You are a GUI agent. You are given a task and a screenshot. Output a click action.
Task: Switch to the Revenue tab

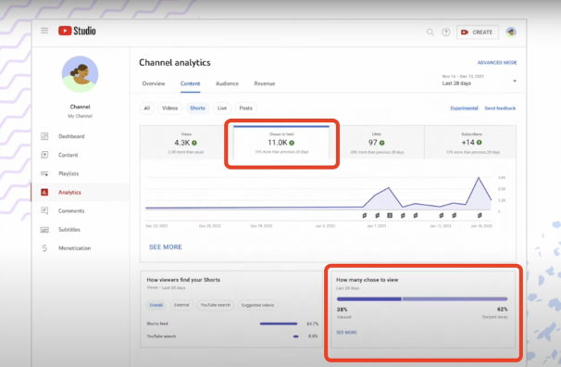point(265,83)
